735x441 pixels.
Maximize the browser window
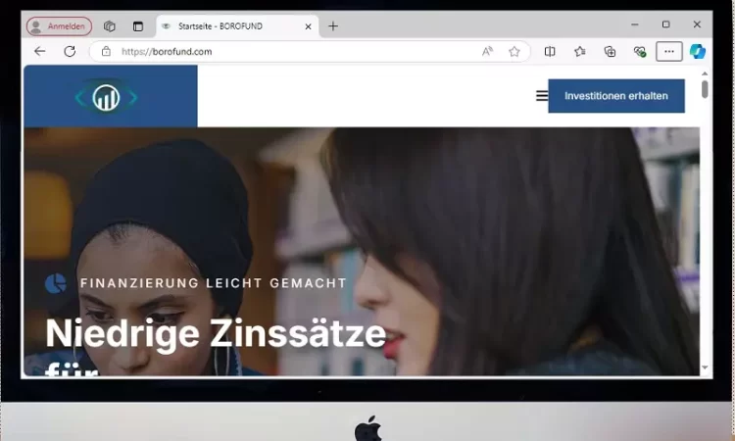665,24
